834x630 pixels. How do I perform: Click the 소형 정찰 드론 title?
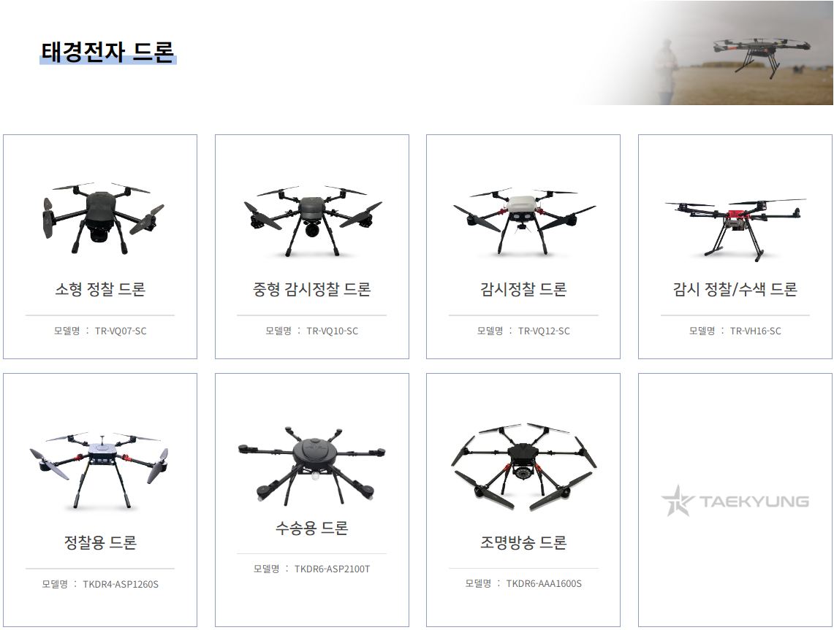(100, 289)
